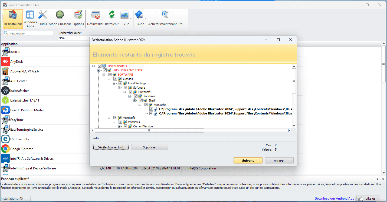This screenshot has height=202, width=387.
Task: Collapse the HKEY_CURRENT_USER tree node
Action: pos(99,70)
